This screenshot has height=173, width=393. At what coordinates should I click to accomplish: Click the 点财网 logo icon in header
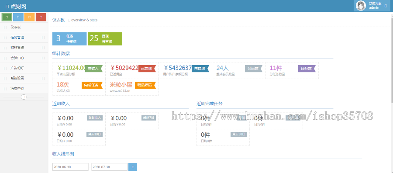[7, 7]
